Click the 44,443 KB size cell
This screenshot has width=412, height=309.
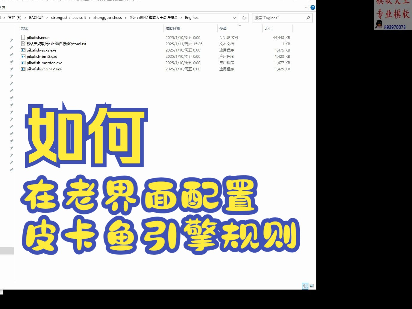click(x=281, y=38)
